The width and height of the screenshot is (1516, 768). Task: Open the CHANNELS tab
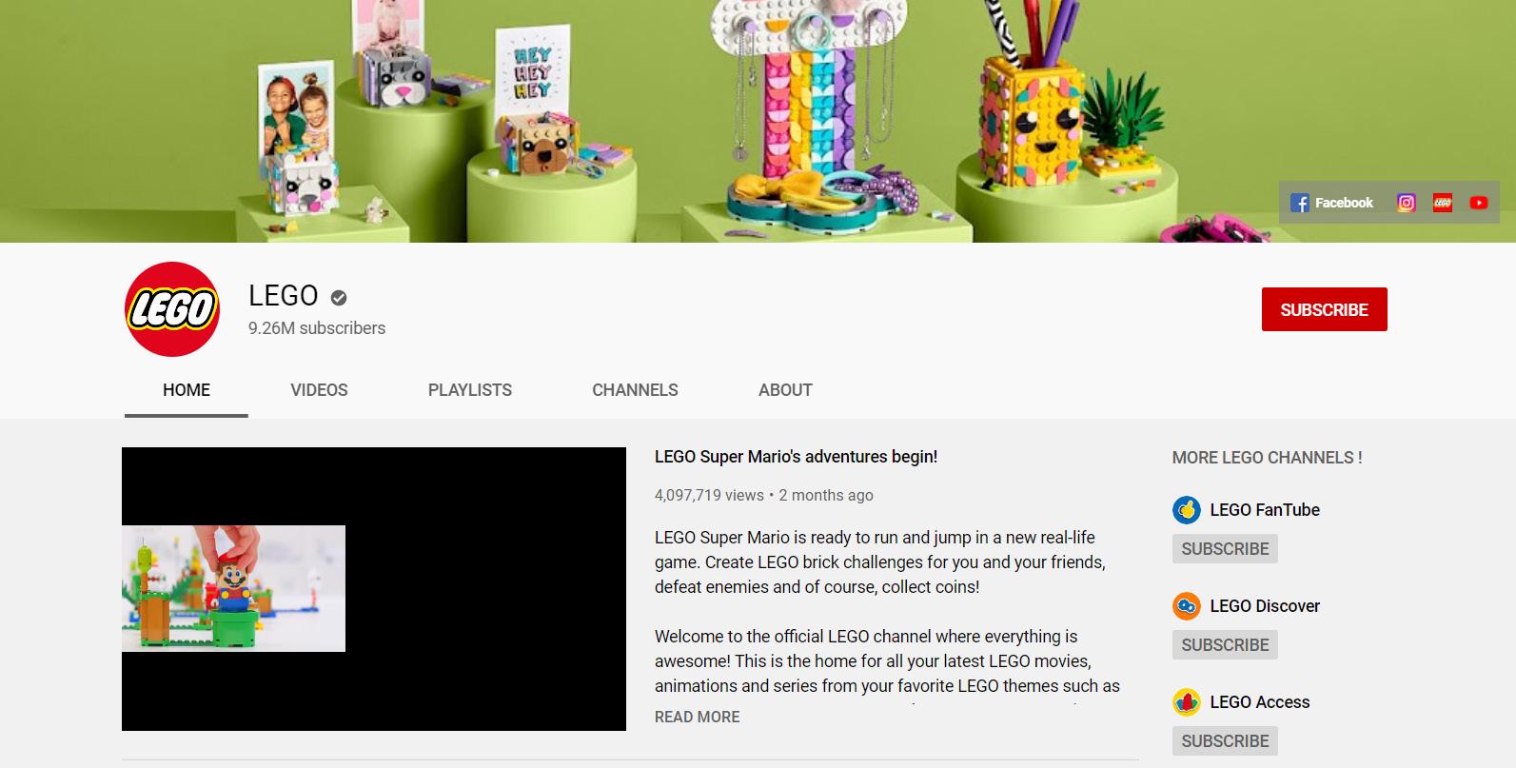pyautogui.click(x=635, y=390)
